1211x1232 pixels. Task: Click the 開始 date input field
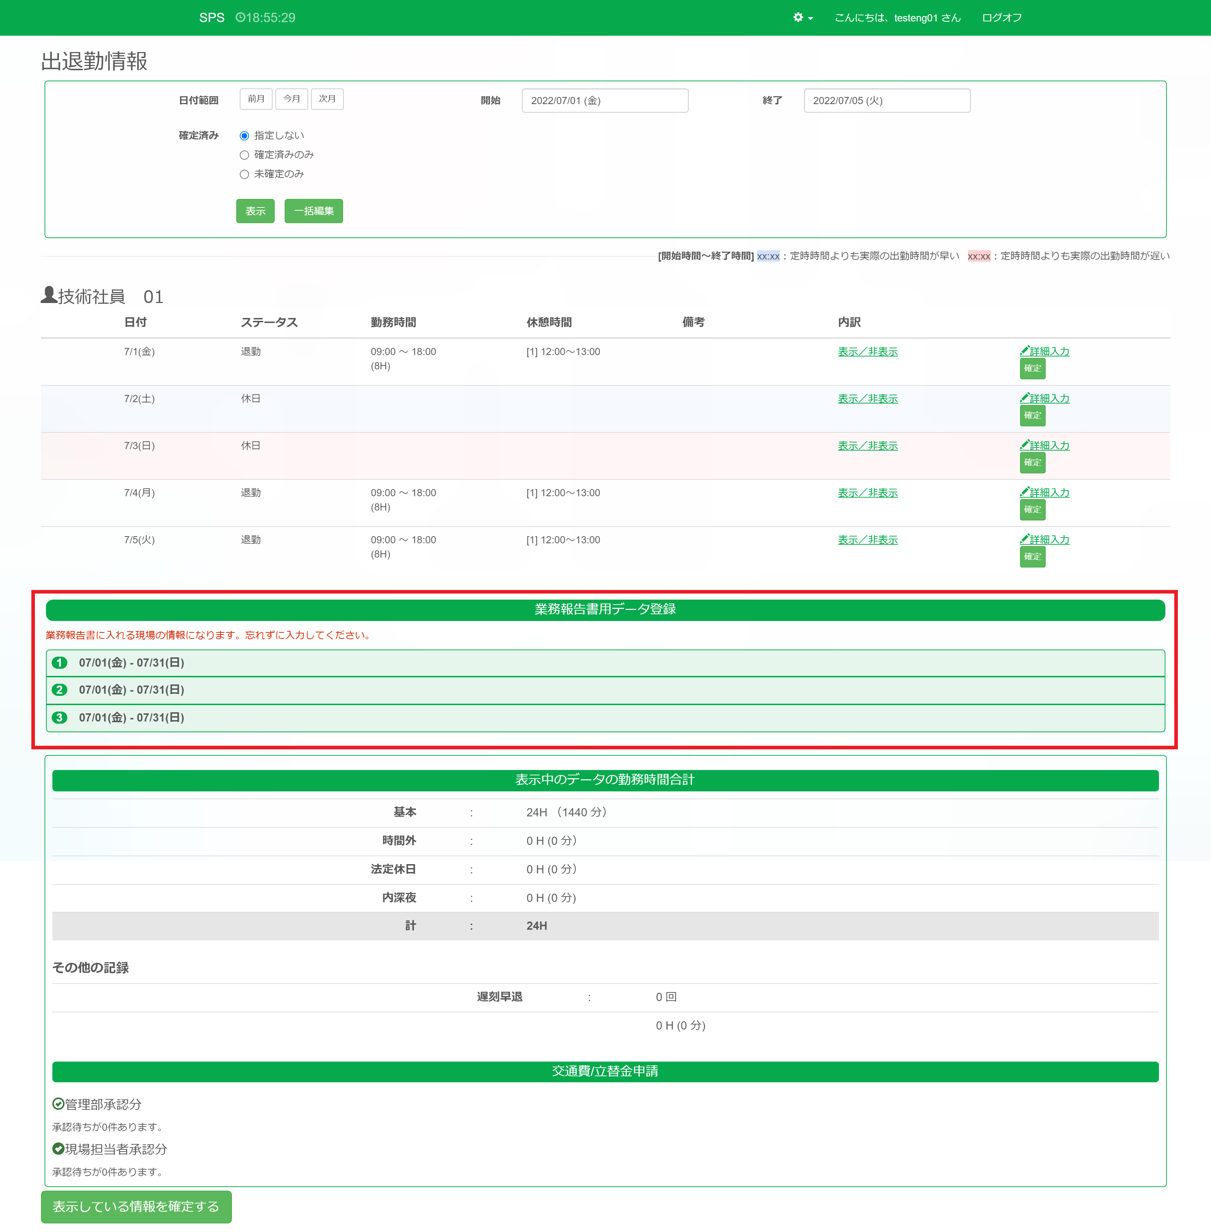(x=604, y=101)
